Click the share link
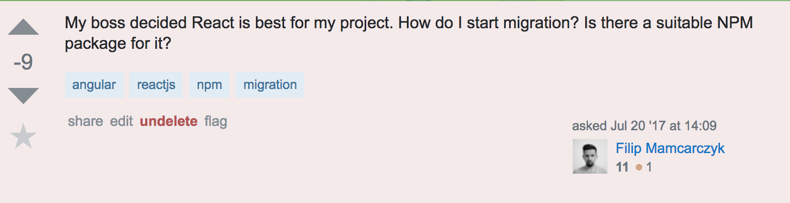This screenshot has height=203, width=790. [85, 121]
